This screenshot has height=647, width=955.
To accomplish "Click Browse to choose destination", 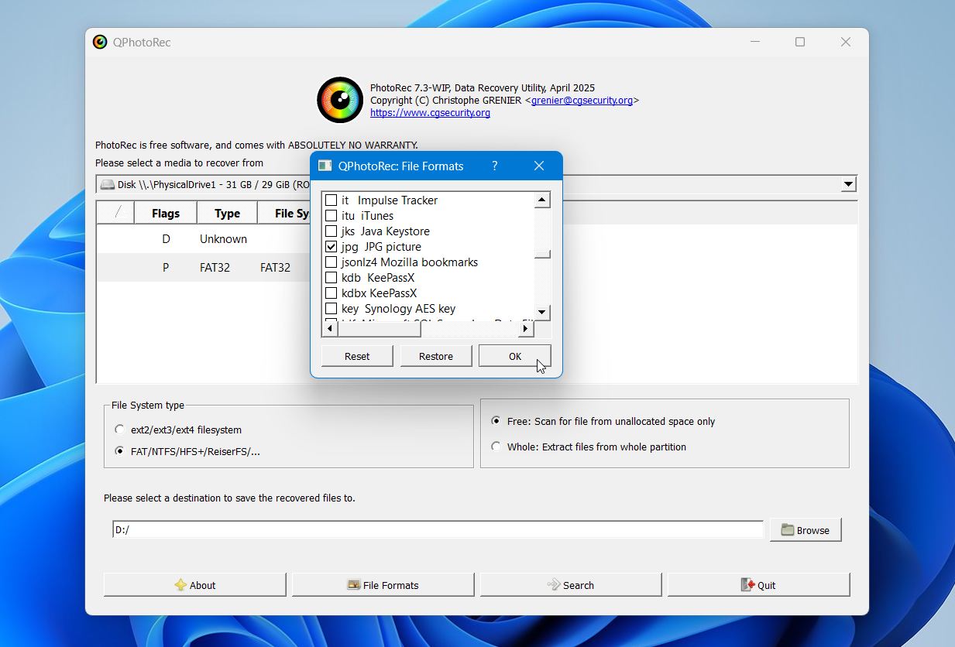I will pyautogui.click(x=806, y=530).
